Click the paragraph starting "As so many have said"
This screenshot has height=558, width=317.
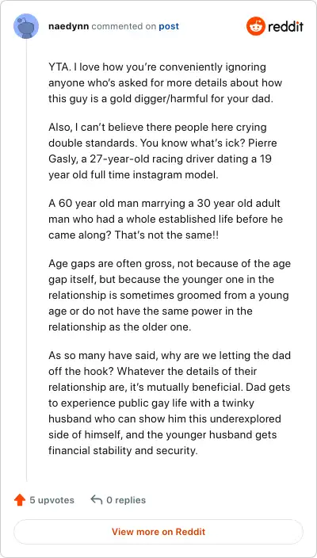170,403
